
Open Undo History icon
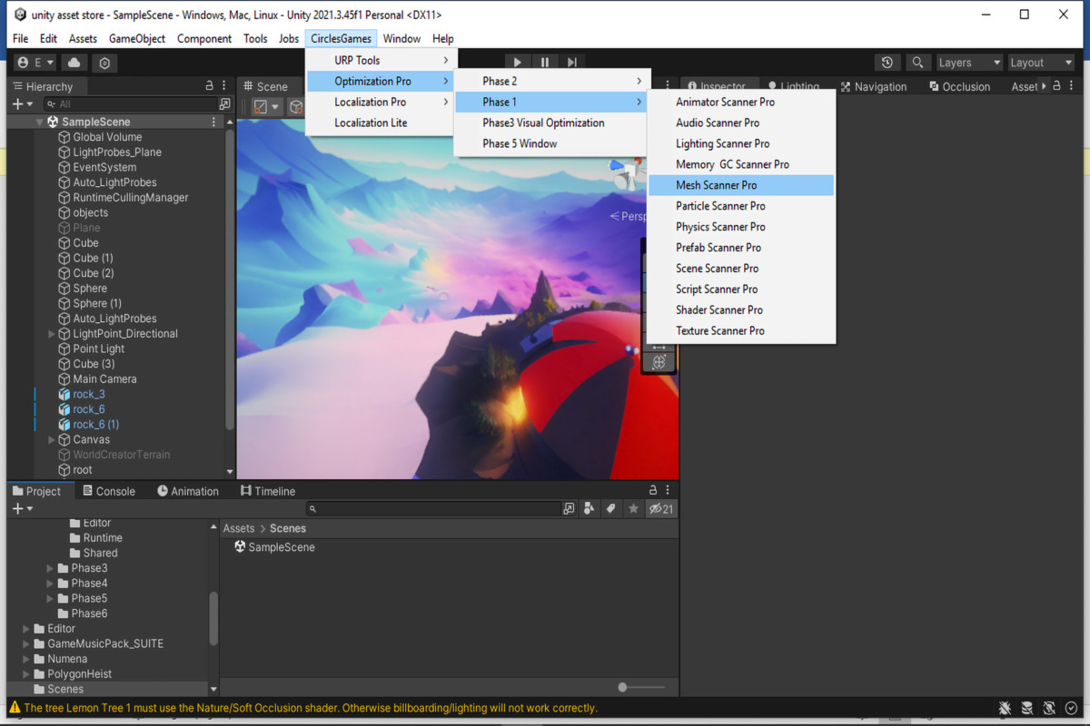887,63
